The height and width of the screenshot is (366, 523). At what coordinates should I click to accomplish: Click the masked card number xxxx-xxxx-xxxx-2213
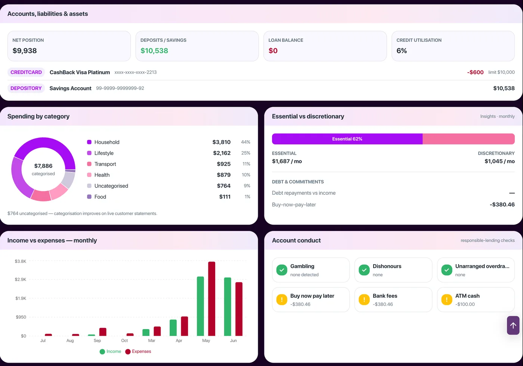coord(136,72)
